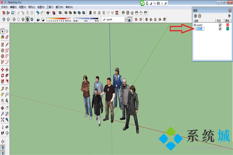233x155 pixels.
Task: Click the Add Layer plus icon
Action: pyautogui.click(x=196, y=16)
